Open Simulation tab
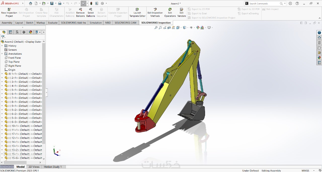This screenshot has width=322, height=172. (96, 23)
